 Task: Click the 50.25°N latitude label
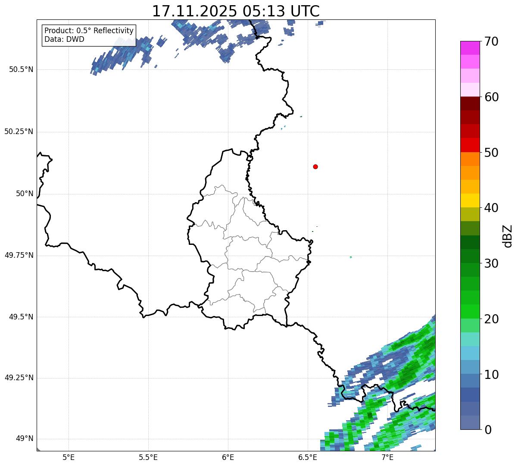19,131
